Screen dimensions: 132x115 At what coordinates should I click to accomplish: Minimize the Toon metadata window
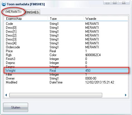[107, 3]
